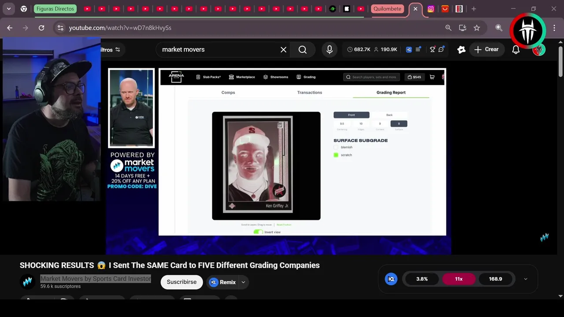Open the chat bubble icon in YouTube header

pos(441,49)
